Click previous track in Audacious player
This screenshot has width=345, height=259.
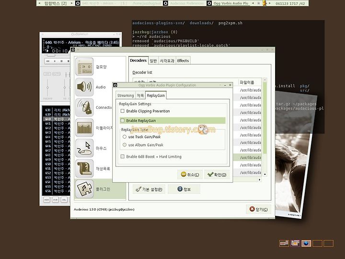pyautogui.click(x=48, y=61)
